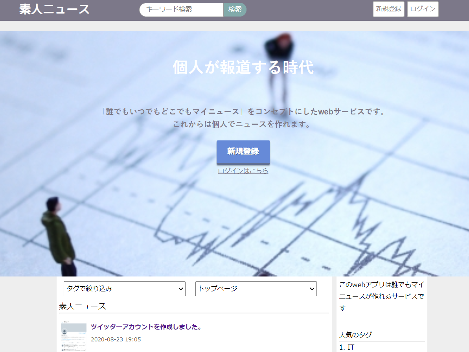The height and width of the screenshot is (352, 469).
Task: Click the Twitter article thumbnail image
Action: coord(74,337)
